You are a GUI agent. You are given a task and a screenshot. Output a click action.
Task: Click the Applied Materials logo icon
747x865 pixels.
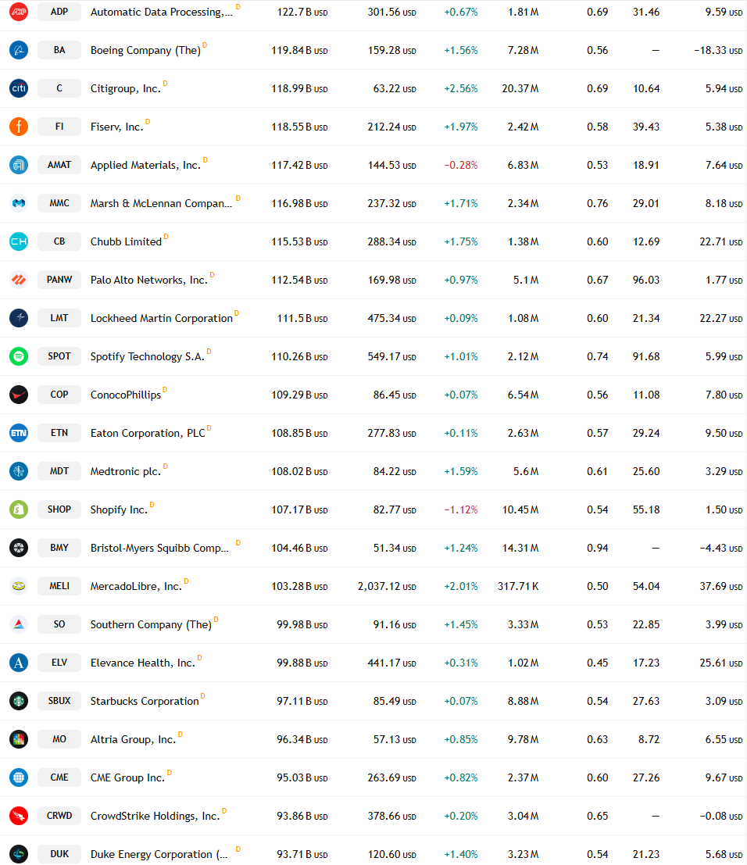[x=19, y=165]
